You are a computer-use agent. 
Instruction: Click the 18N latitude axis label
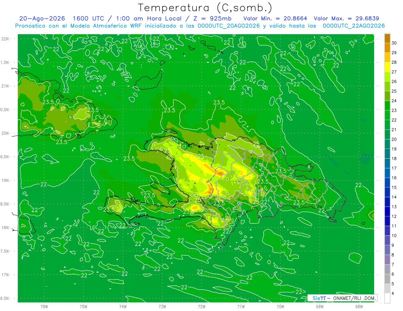5,227
